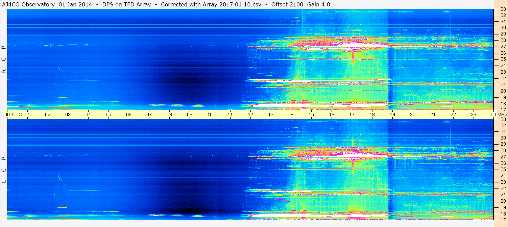Select the 29 MHz tick in RCP panel

click(x=503, y=34)
